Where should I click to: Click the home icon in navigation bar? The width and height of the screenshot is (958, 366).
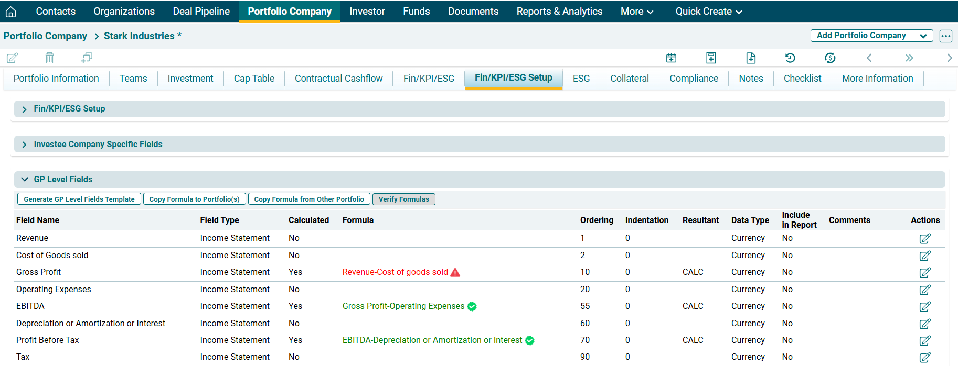point(10,12)
